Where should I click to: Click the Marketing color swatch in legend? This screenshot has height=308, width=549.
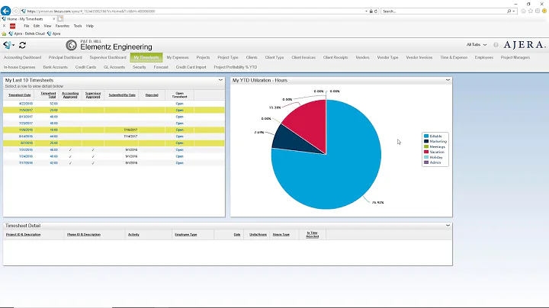(426, 141)
